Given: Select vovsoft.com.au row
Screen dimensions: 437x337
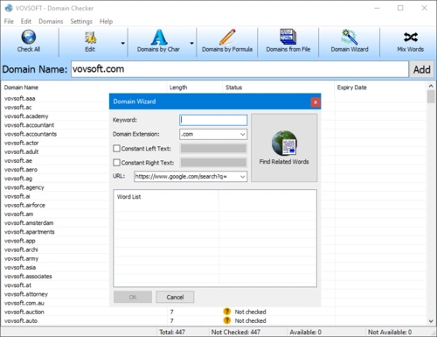Looking at the screenshot, I should pos(24,303).
